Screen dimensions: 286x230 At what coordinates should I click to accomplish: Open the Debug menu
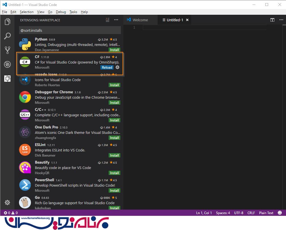click(x=61, y=12)
